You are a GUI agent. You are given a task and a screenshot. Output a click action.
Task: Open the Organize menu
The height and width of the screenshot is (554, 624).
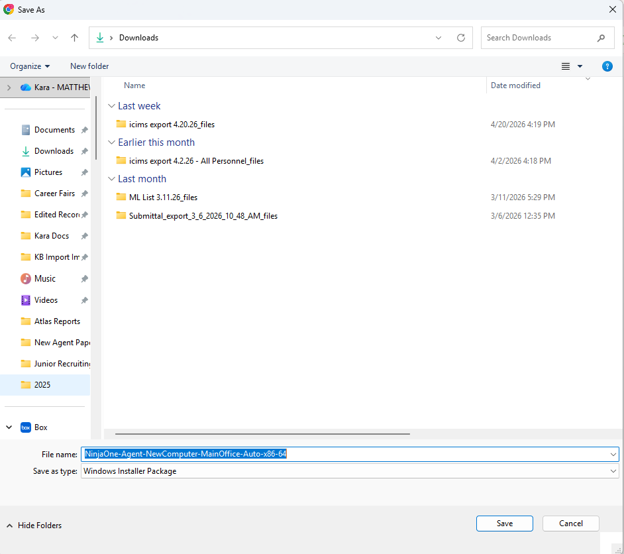pyautogui.click(x=30, y=66)
